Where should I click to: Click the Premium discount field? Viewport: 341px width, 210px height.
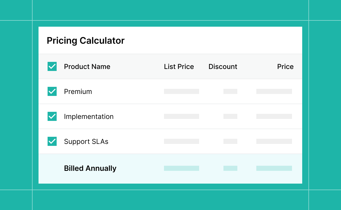tap(230, 91)
